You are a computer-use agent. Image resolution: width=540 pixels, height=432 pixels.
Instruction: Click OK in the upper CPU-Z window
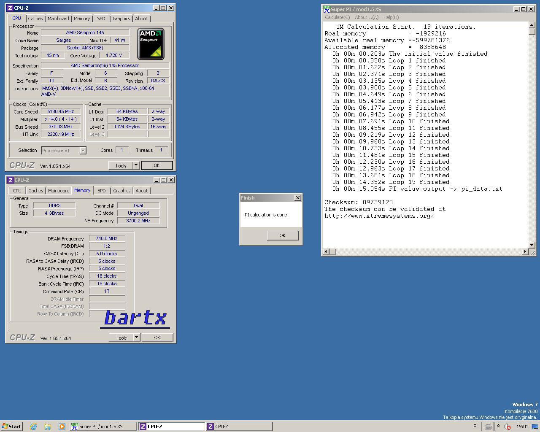[x=157, y=165]
